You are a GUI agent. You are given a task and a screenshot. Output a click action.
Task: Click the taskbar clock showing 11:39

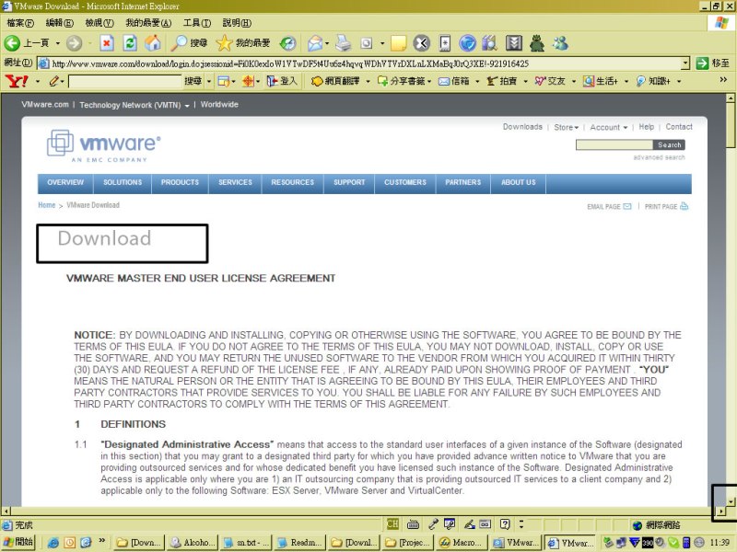pos(719,542)
